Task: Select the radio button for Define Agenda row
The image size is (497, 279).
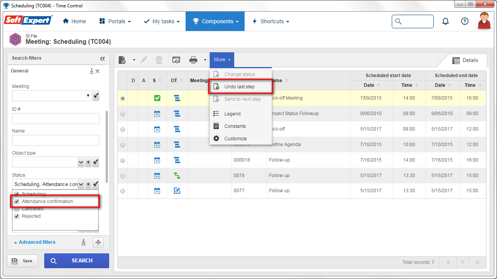Action: click(123, 145)
